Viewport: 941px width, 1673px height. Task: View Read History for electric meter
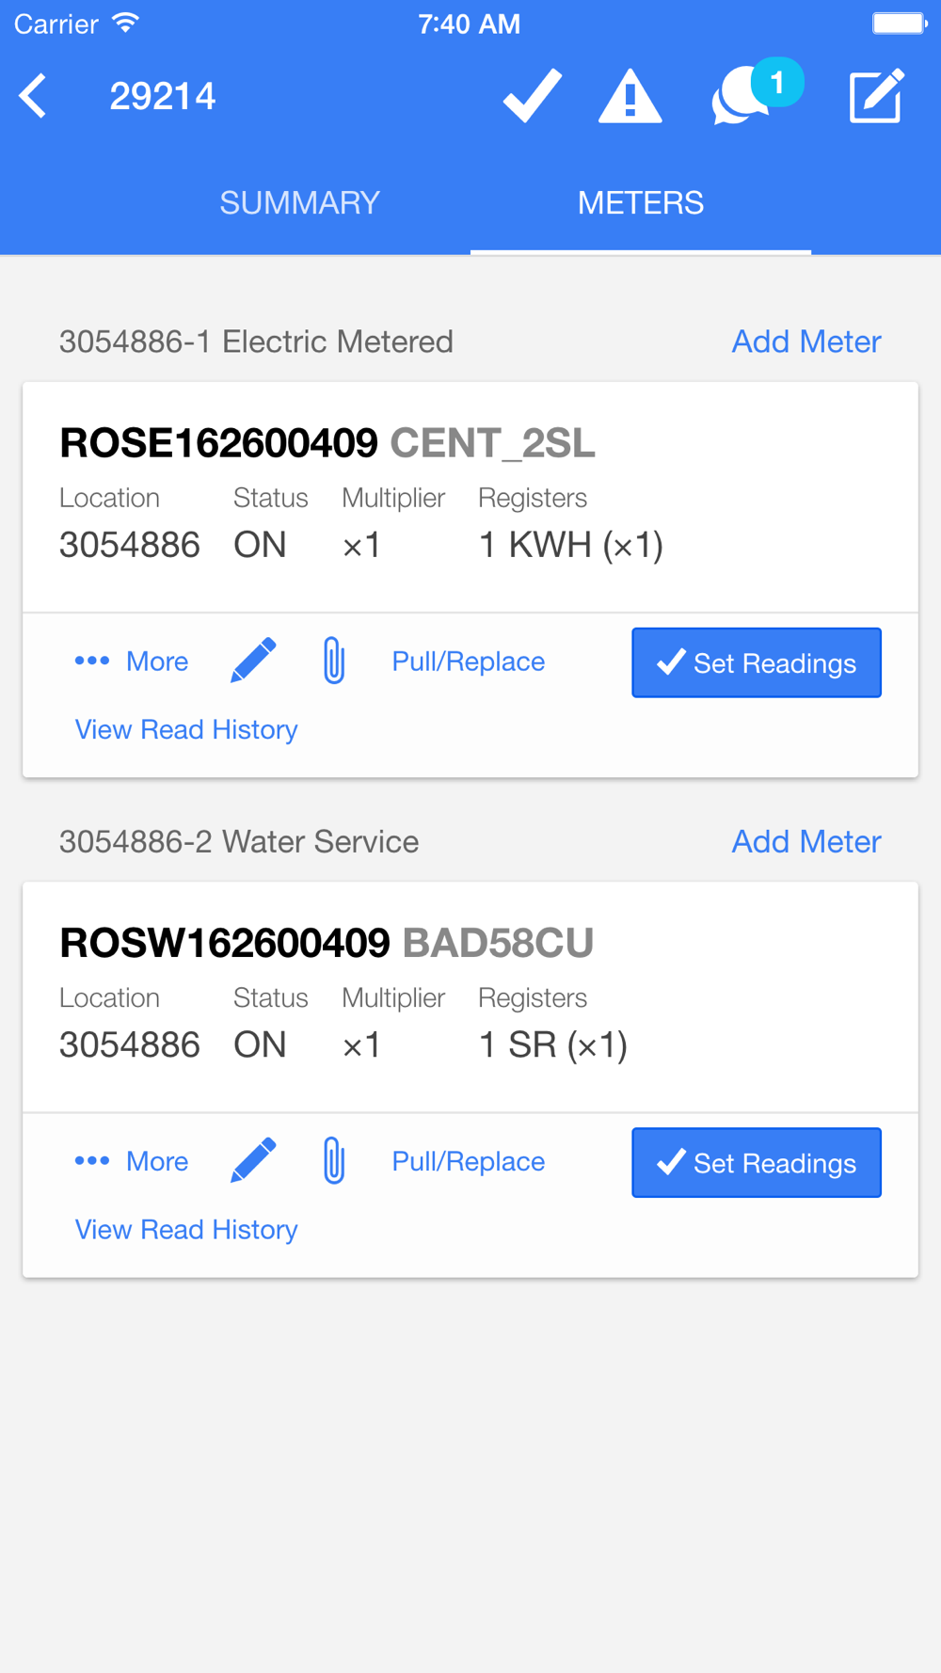click(x=186, y=729)
